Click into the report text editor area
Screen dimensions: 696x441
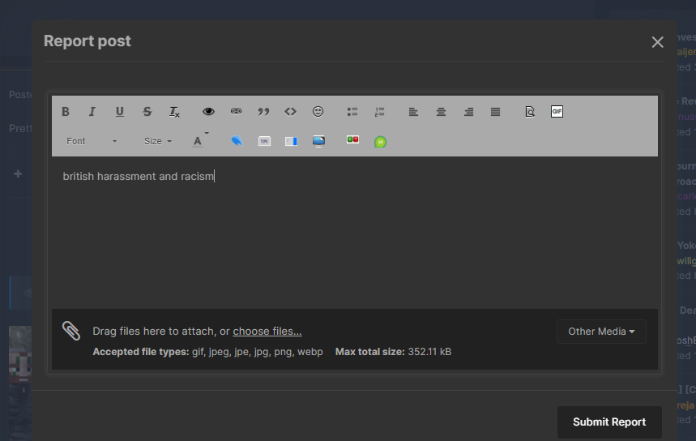click(x=355, y=233)
